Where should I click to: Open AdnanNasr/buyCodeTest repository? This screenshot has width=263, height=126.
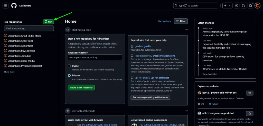[x=22, y=51]
